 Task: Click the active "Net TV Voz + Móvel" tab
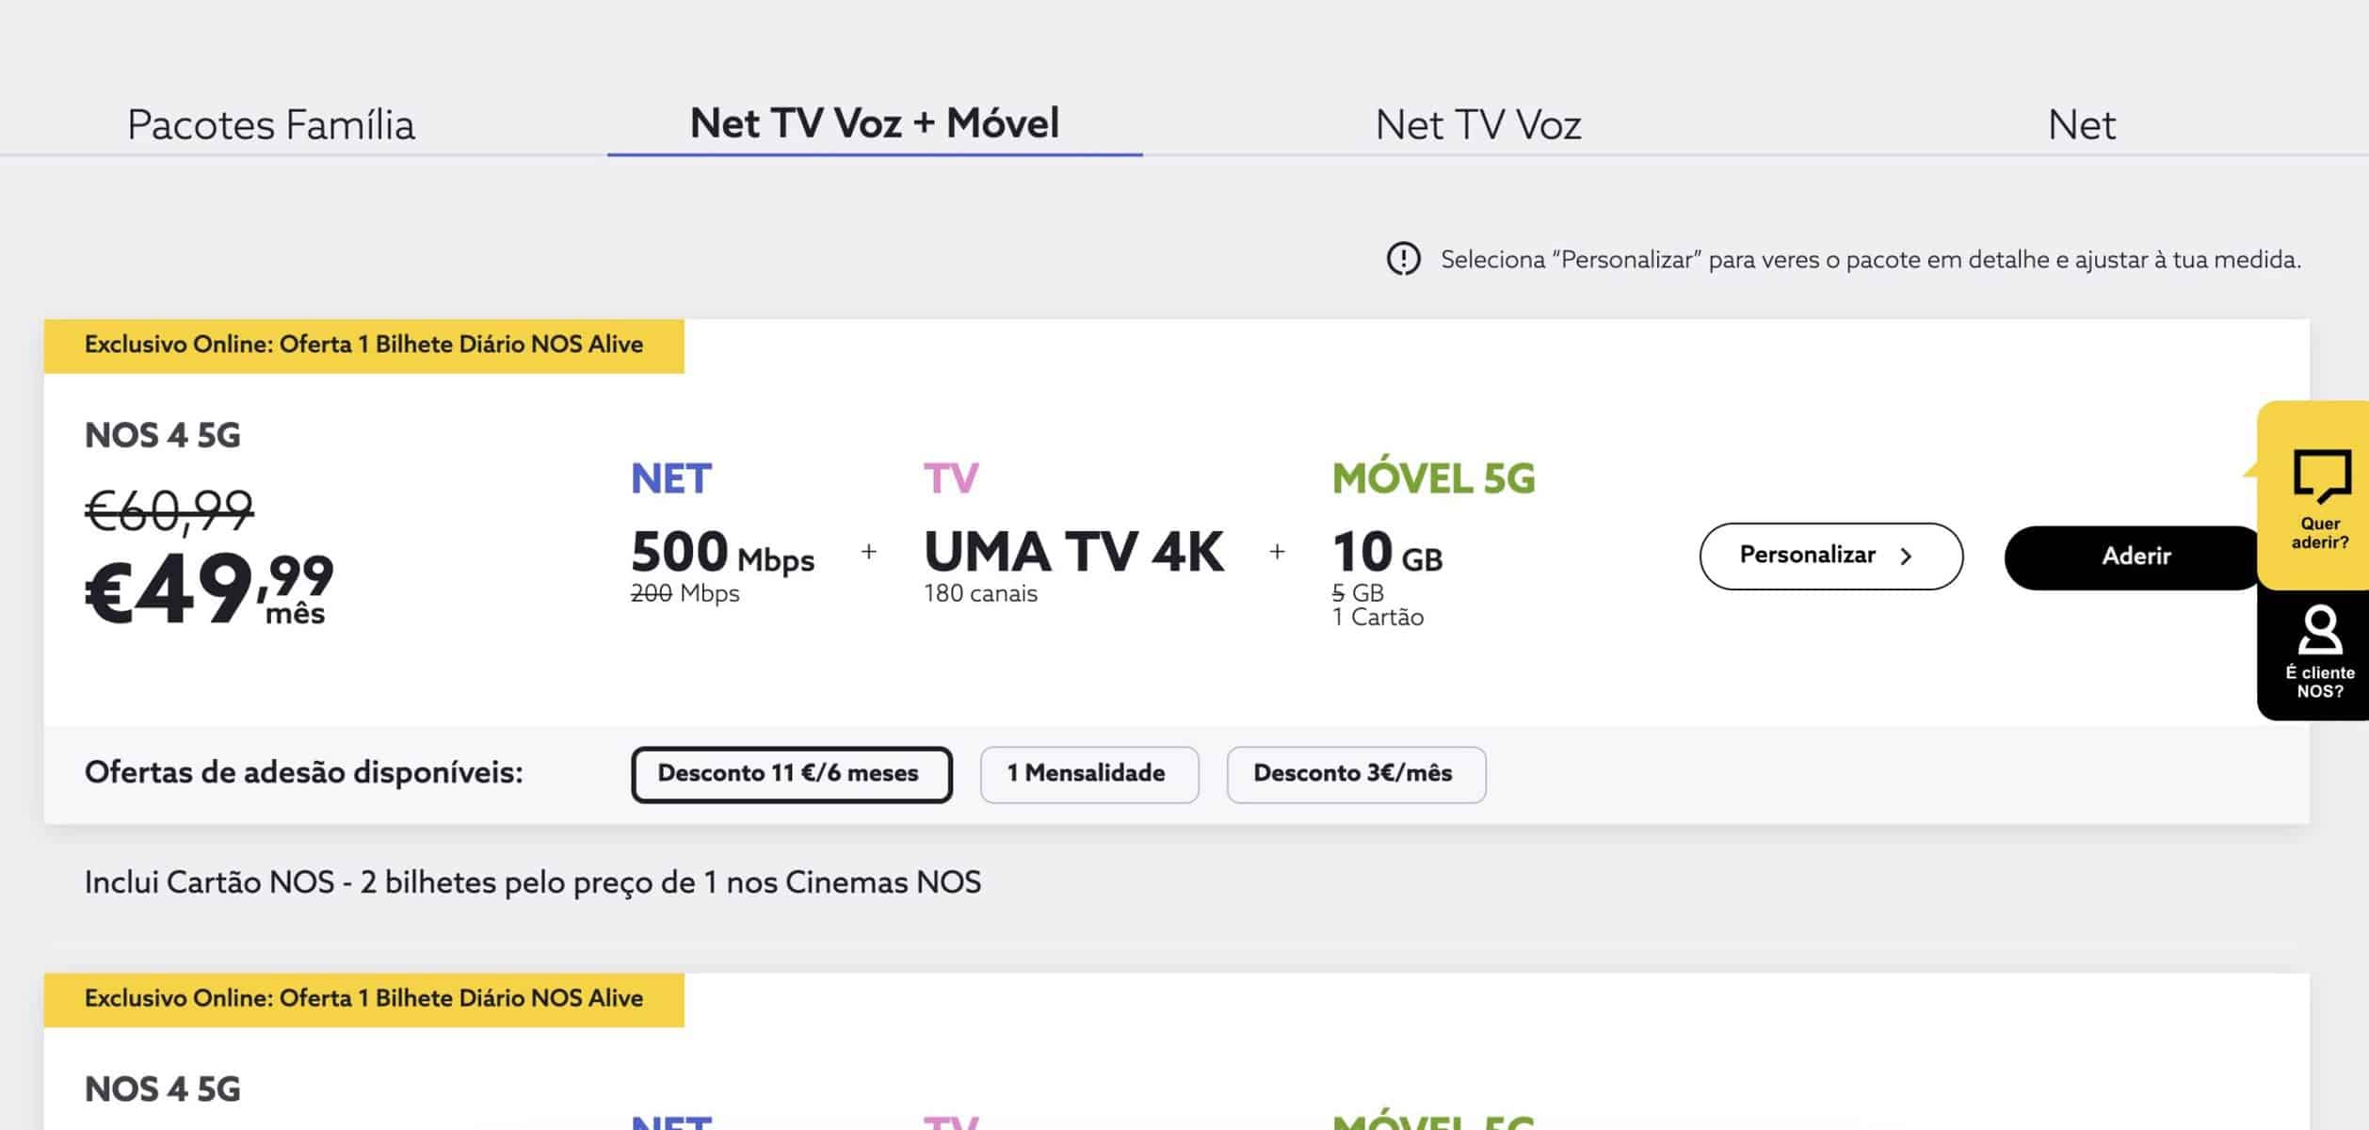point(872,122)
